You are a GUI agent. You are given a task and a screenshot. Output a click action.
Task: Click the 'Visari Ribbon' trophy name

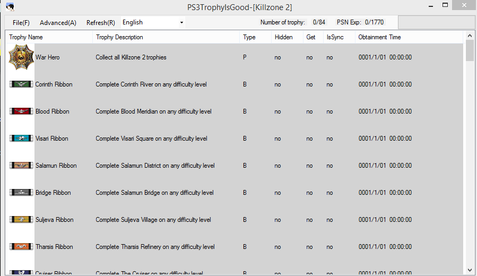51,139
